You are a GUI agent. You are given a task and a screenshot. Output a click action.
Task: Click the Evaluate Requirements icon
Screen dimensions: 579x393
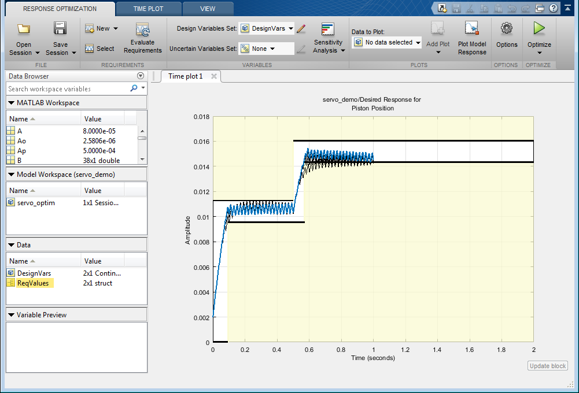[142, 30]
